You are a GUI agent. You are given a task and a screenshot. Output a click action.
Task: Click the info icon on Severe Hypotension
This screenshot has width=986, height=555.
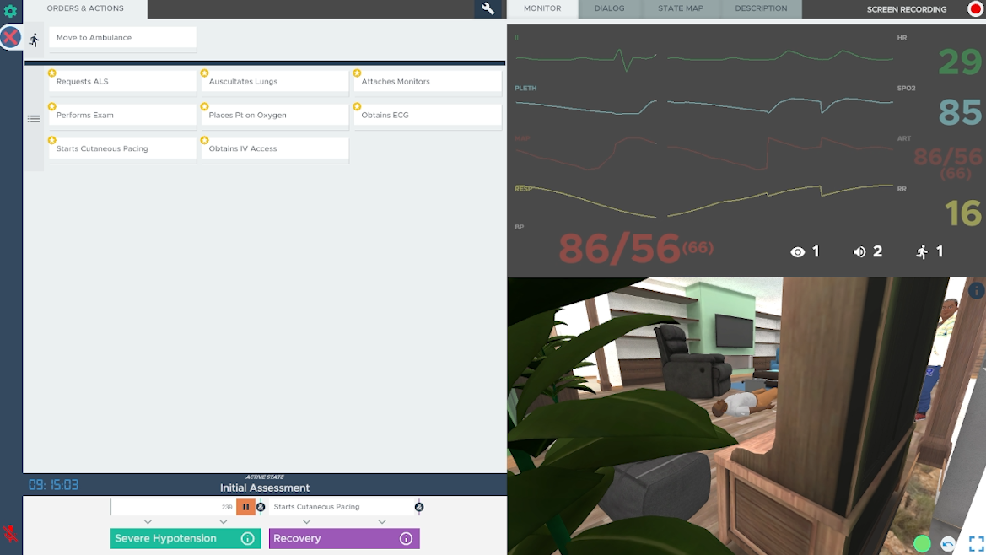(x=247, y=538)
